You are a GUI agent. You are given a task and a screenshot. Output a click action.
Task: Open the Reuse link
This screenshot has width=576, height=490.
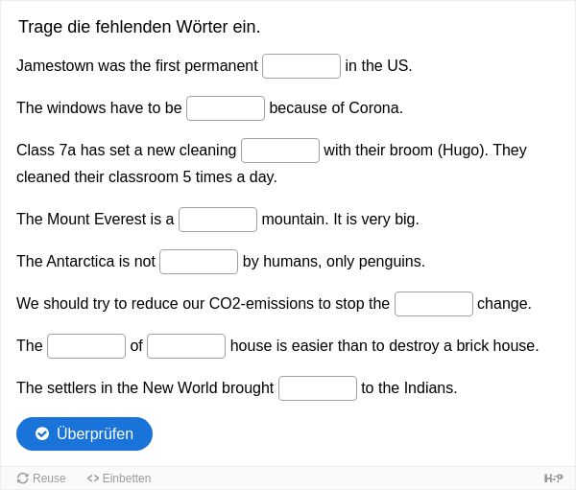point(41,478)
